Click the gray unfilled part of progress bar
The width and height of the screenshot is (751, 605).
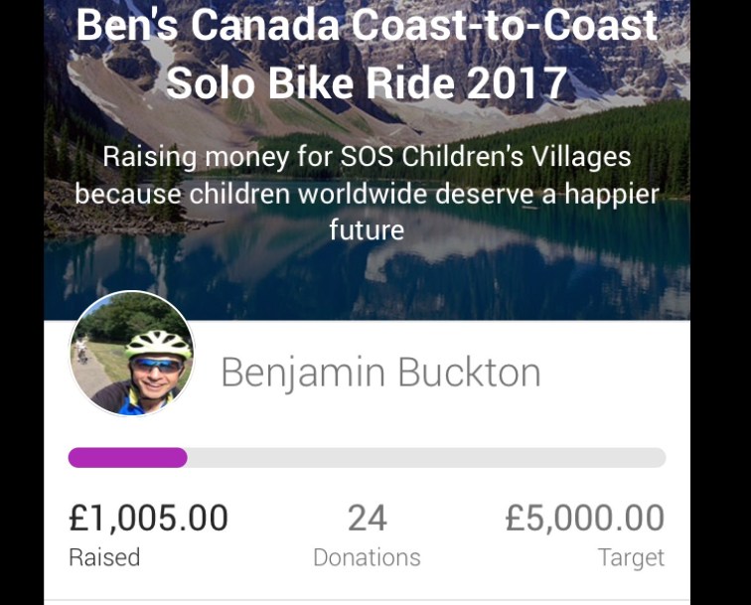click(427, 457)
